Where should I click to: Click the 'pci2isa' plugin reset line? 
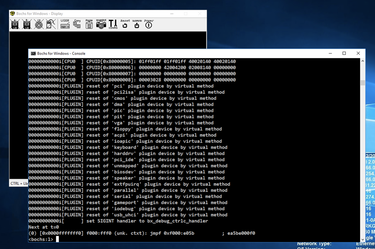click(x=126, y=92)
